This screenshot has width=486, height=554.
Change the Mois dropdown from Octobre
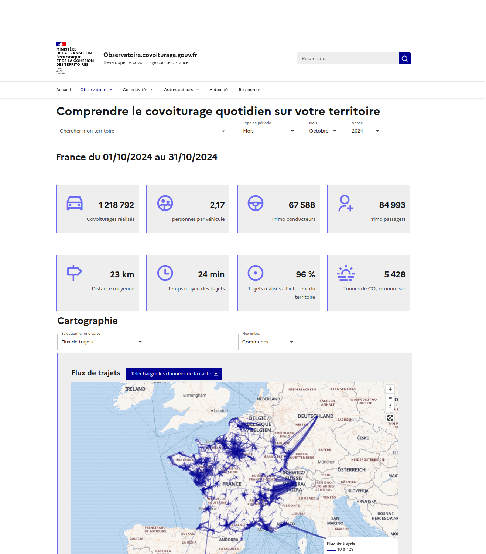pos(322,131)
